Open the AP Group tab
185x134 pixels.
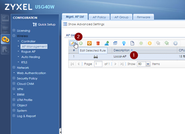(121, 17)
